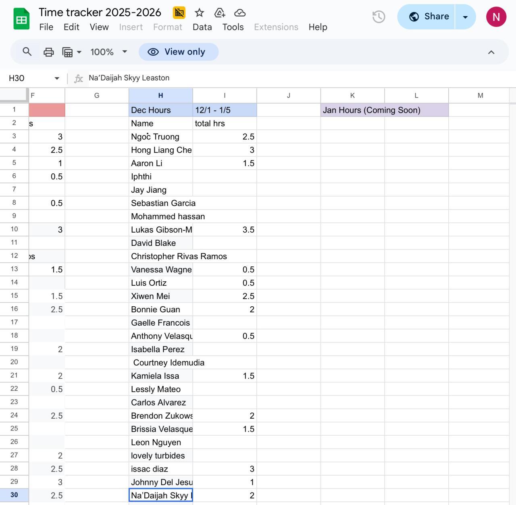
Task: Click the move to Drive folder icon
Action: pyautogui.click(x=219, y=13)
